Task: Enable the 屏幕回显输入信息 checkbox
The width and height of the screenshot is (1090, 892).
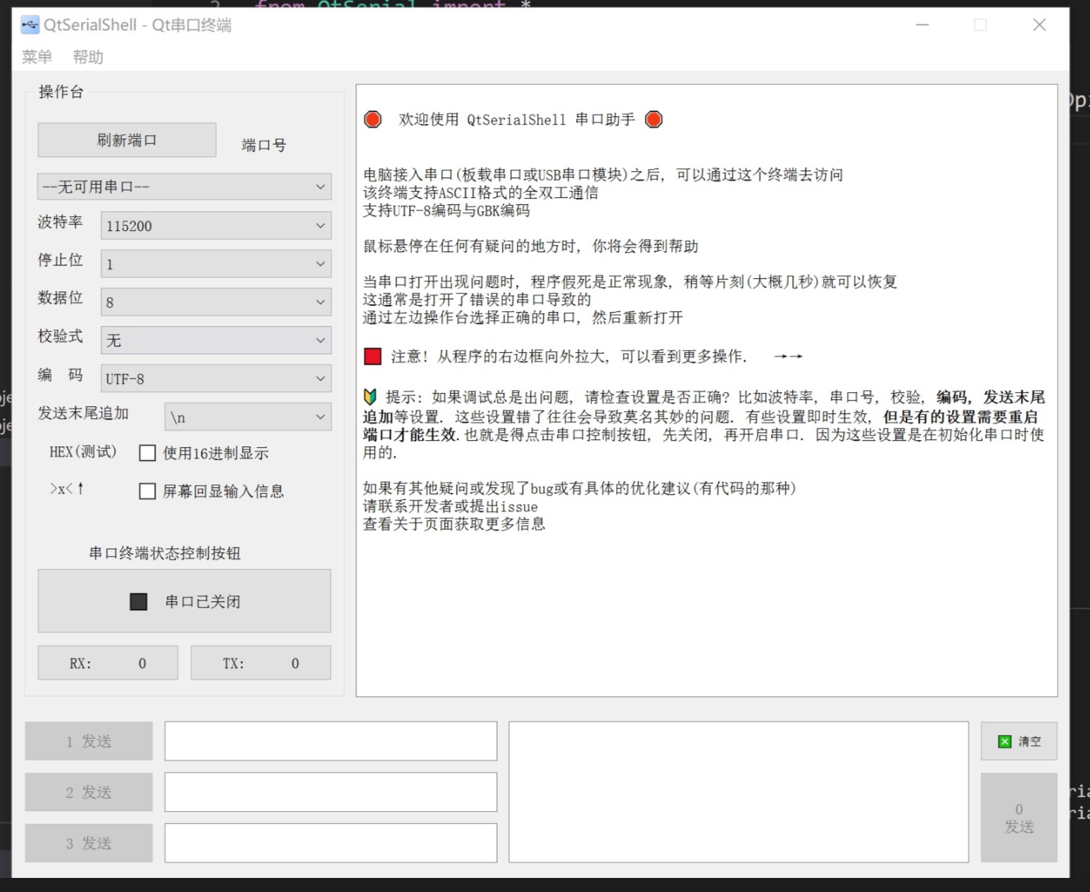Action: (x=147, y=491)
